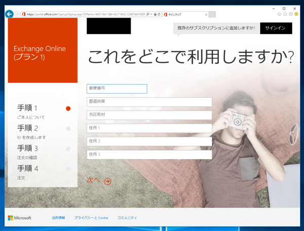Click the security lock icon
The image size is (304, 231).
155,14
